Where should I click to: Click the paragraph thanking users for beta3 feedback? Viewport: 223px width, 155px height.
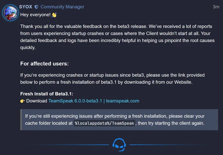[x=117, y=37]
